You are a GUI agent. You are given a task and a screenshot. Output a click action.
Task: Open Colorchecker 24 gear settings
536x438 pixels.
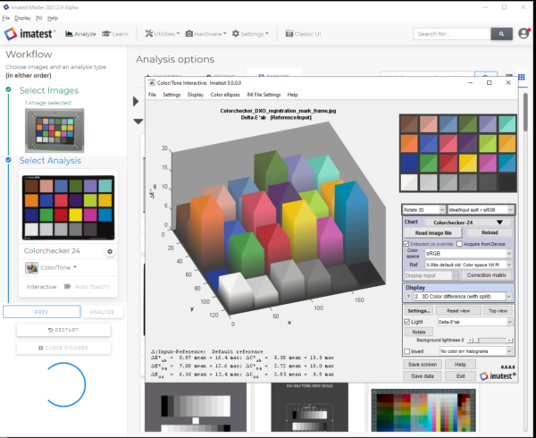click(x=110, y=252)
